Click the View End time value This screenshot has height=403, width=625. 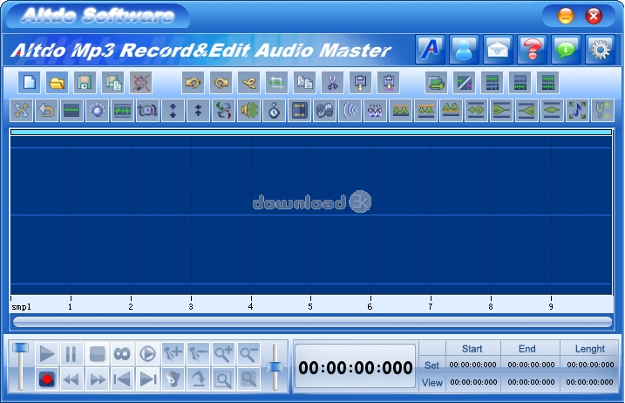(x=532, y=382)
